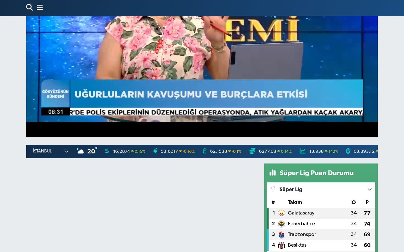
Task: Open Trabzonspor team row
Action: [x=321, y=235]
